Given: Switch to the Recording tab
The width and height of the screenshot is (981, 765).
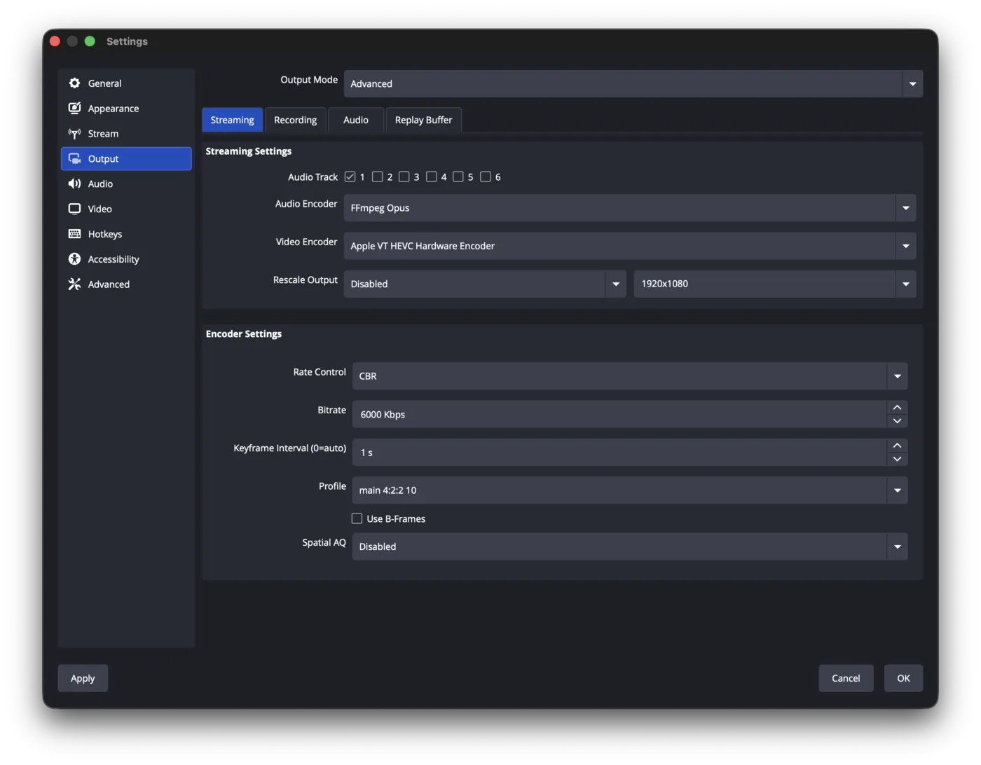Looking at the screenshot, I should point(295,120).
